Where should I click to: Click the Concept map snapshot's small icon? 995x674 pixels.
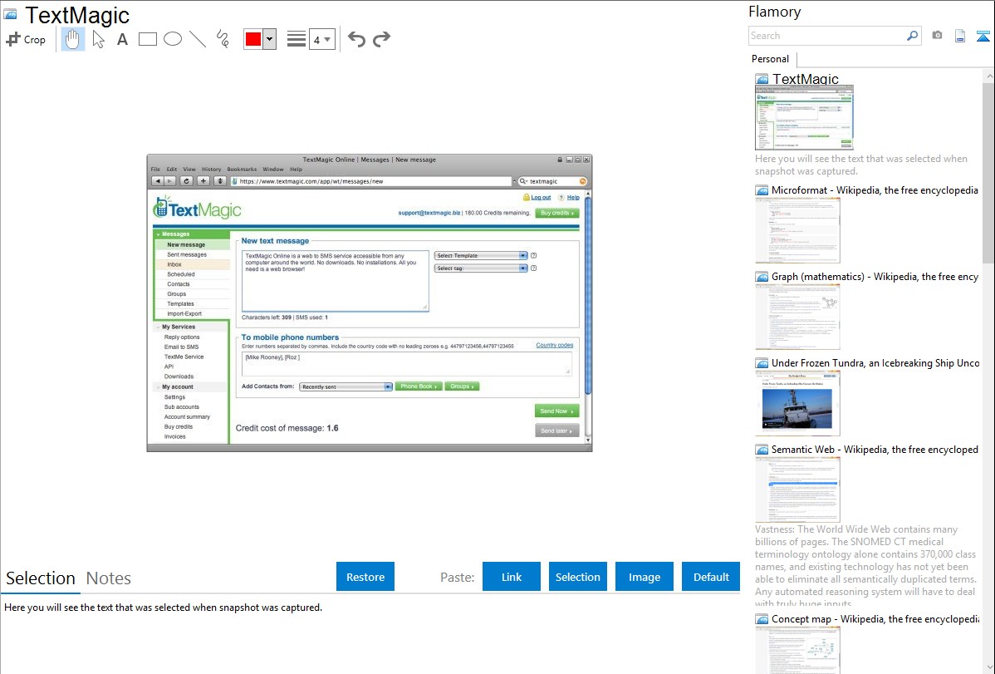(762, 619)
